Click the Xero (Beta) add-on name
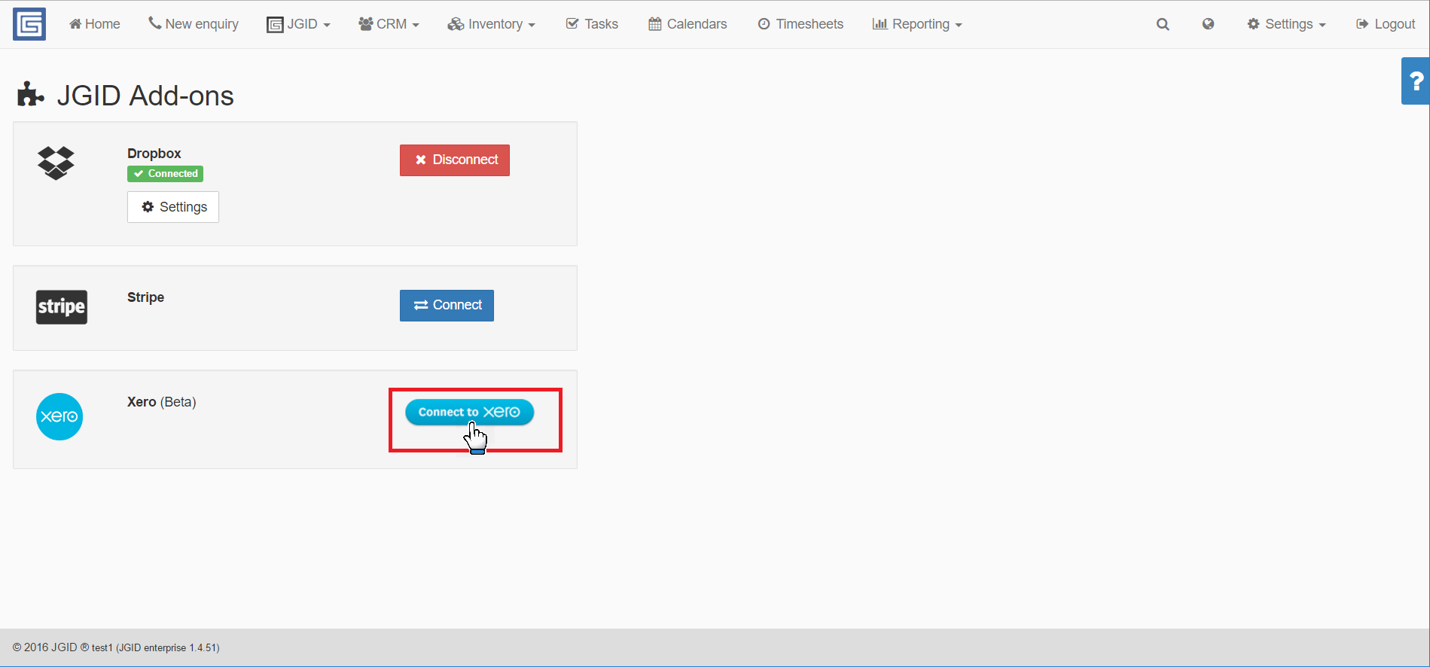The height and width of the screenshot is (667, 1430). tap(162, 402)
